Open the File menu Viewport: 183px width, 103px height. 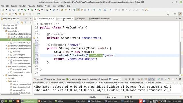pyautogui.click(x=3, y=6)
